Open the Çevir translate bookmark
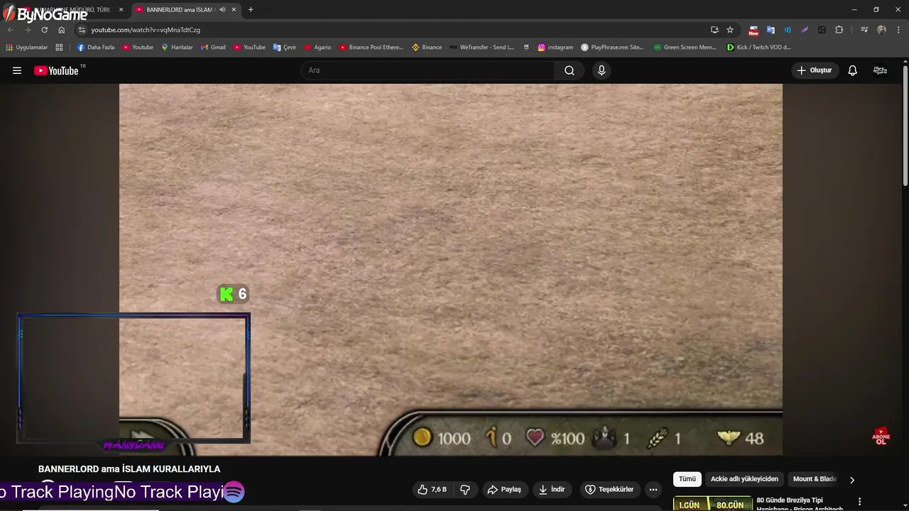Image resolution: width=909 pixels, height=511 pixels. pyautogui.click(x=285, y=48)
